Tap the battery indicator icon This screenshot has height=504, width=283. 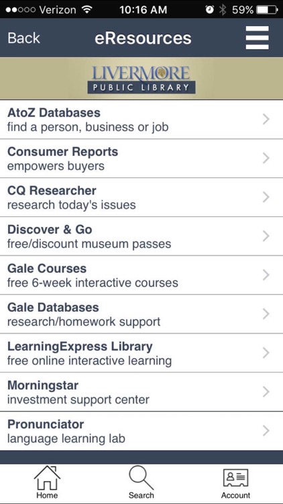click(x=267, y=10)
